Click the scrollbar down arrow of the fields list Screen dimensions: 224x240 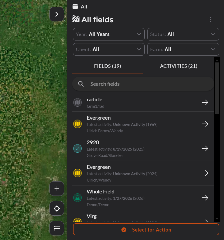tap(217, 219)
